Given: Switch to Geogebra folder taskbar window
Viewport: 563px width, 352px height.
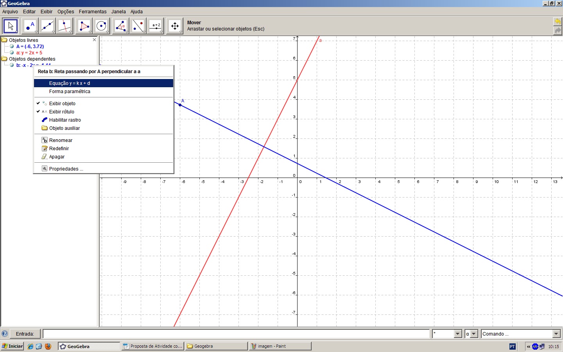Looking at the screenshot, I should [x=217, y=346].
